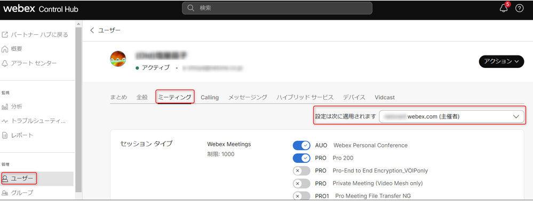Click the 制限: 1000 text
Image resolution: width=533 pixels, height=204 pixels.
(221, 154)
